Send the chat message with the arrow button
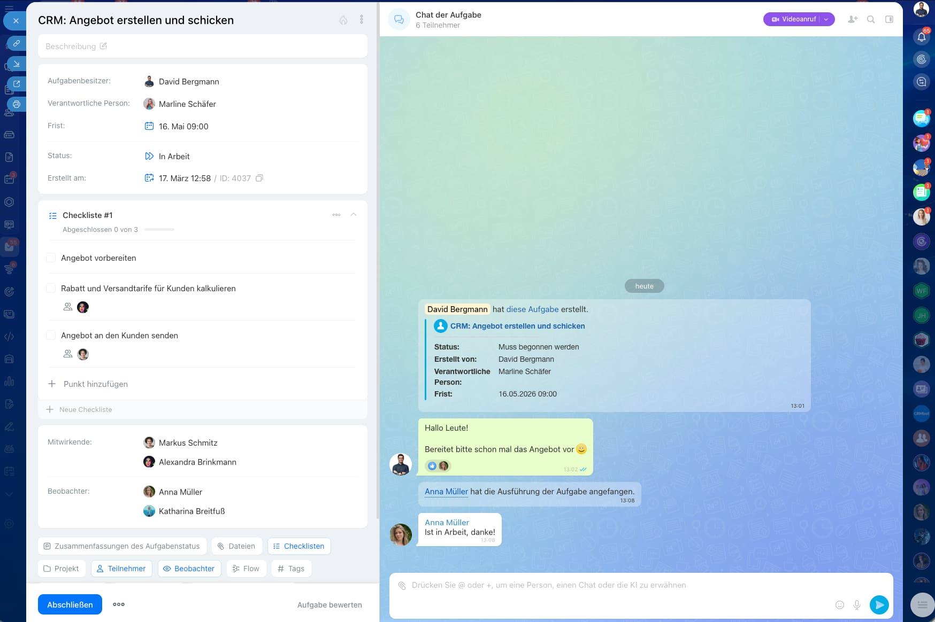The image size is (935, 622). [x=879, y=604]
